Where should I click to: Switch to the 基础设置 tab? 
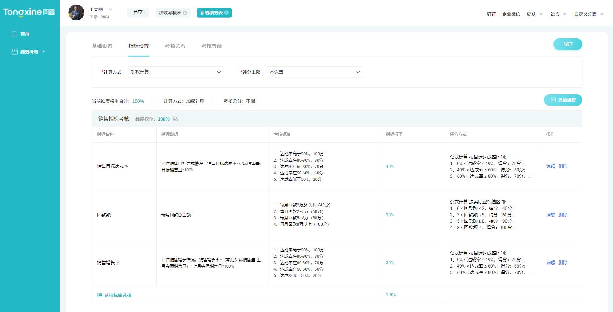pos(102,46)
